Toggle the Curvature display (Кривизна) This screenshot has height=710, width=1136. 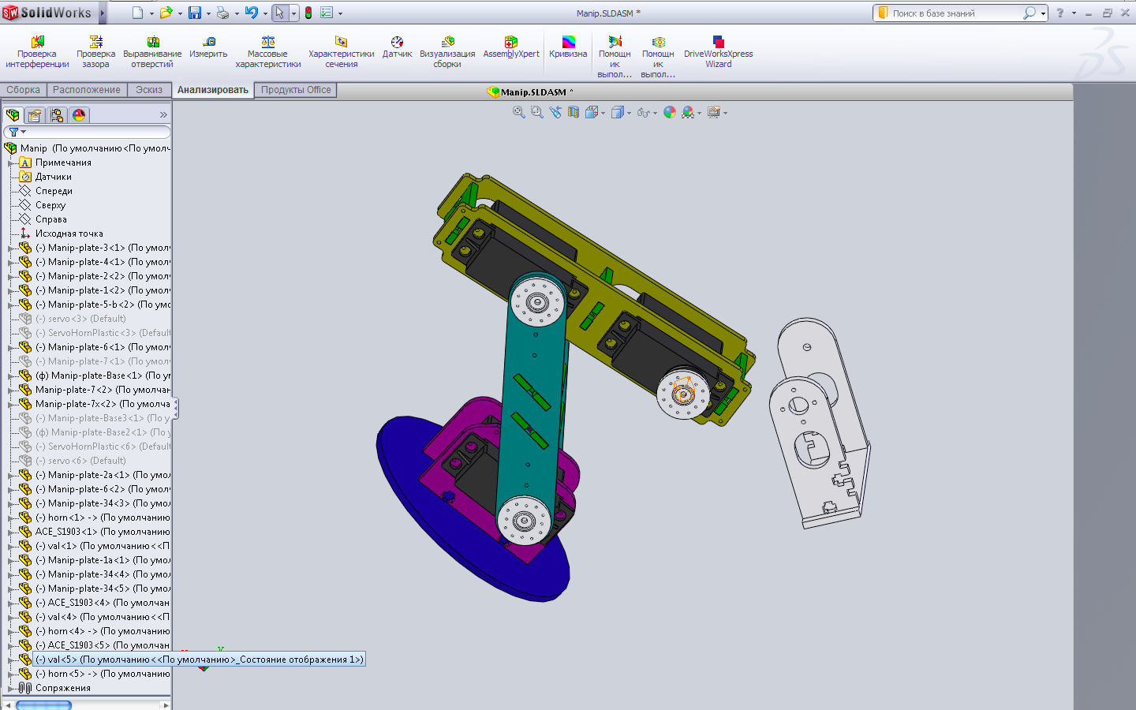pos(568,47)
